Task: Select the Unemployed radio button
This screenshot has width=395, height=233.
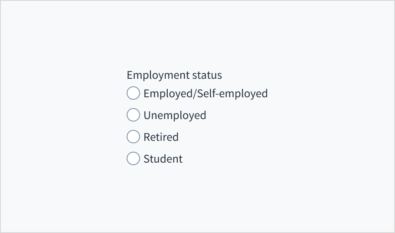Action: (x=133, y=115)
